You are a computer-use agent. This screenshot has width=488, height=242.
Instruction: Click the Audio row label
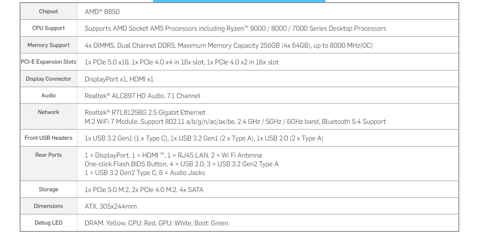(x=48, y=95)
